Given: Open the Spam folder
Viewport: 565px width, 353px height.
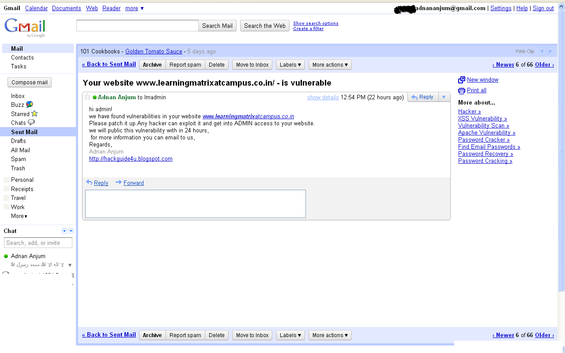Looking at the screenshot, I should (x=19, y=159).
